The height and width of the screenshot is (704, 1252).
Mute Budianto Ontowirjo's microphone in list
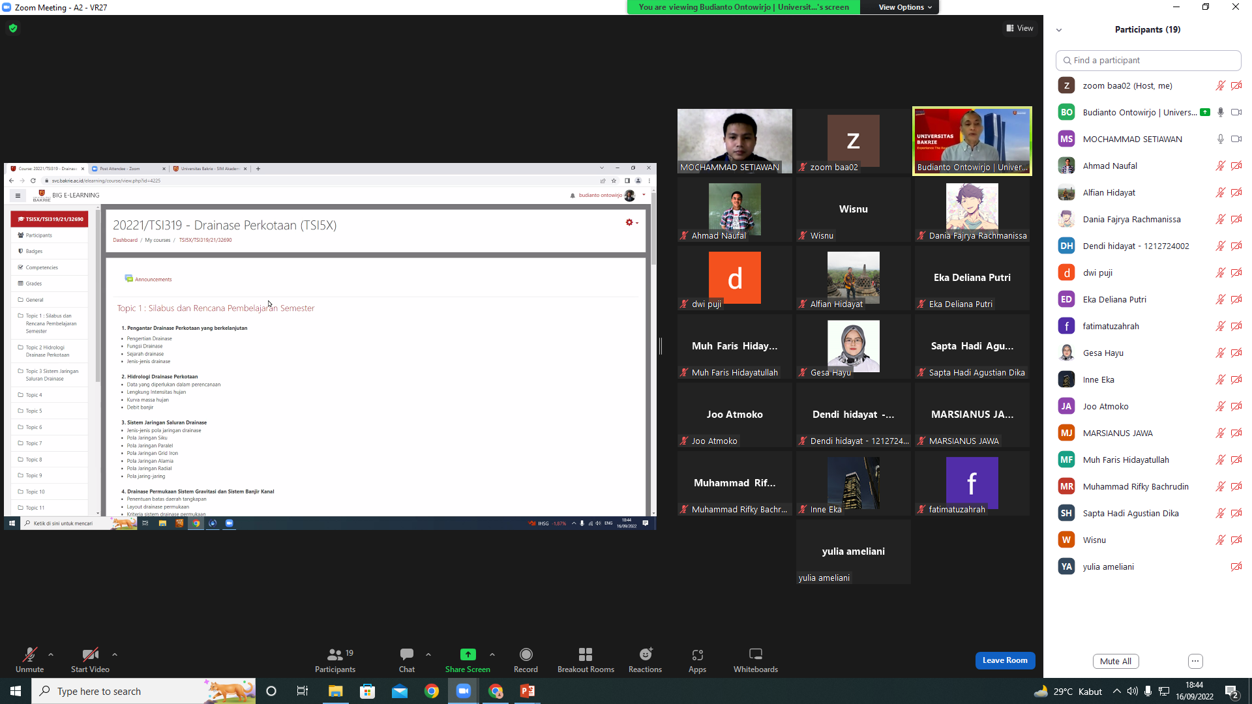pyautogui.click(x=1220, y=112)
